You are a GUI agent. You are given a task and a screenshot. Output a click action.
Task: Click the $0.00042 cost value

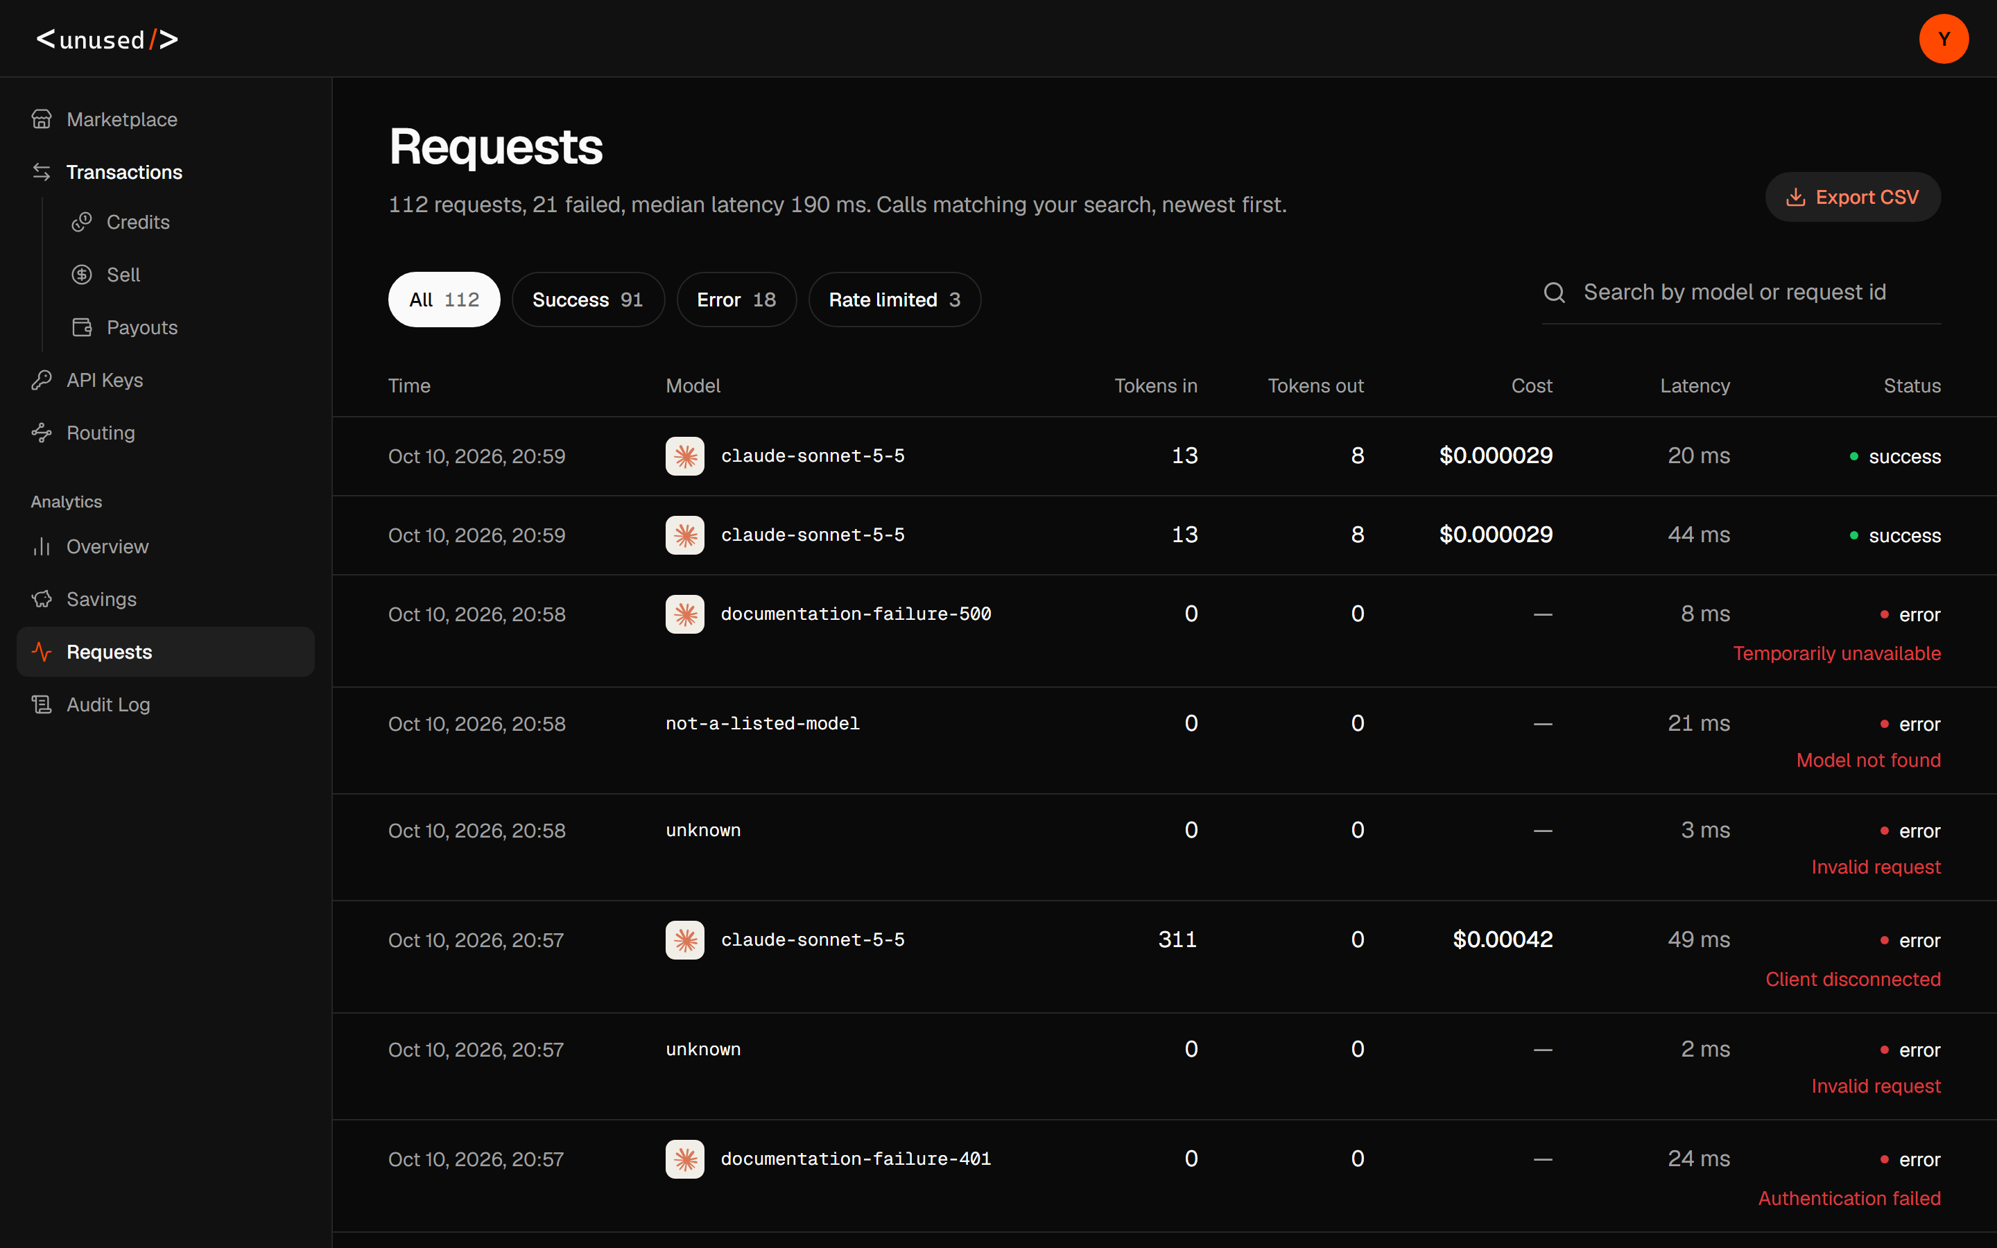1503,939
